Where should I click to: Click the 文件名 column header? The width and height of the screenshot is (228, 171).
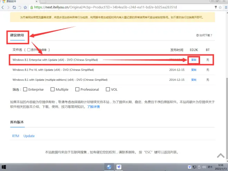click(x=17, y=50)
